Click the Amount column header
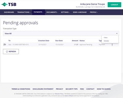 tap(75, 41)
